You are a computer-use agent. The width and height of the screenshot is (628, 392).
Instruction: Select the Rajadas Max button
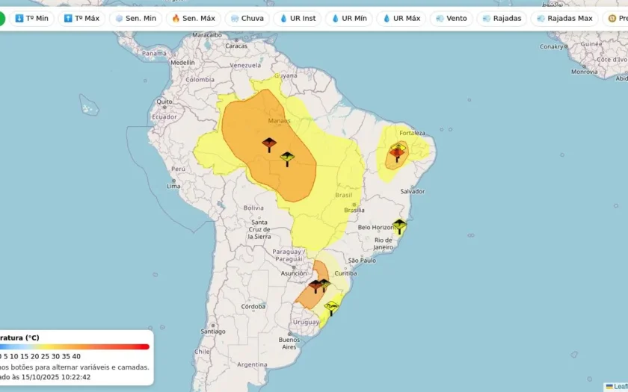pos(564,19)
